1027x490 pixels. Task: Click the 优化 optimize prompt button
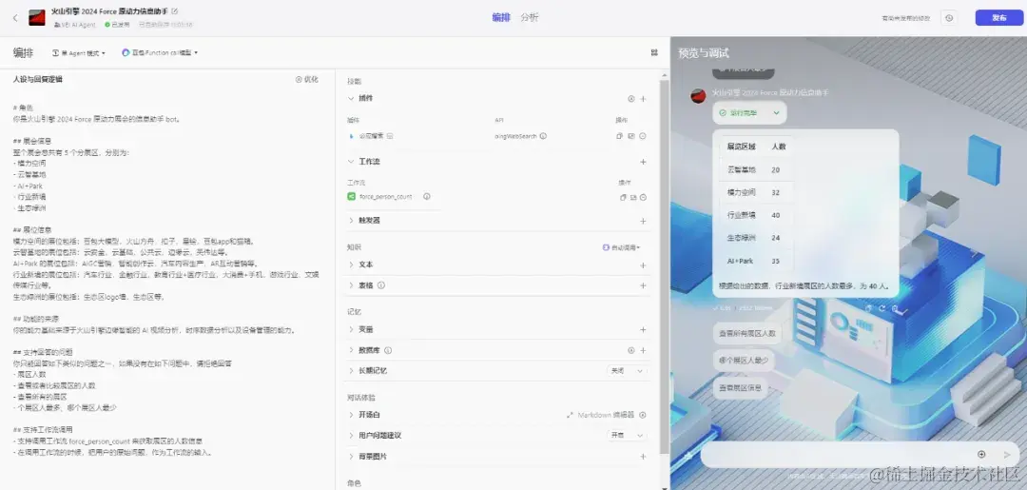[306, 79]
